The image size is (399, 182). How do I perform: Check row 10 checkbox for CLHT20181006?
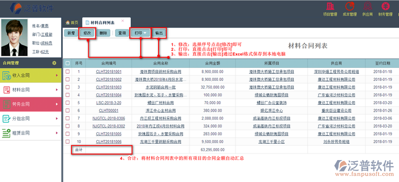coord(67,142)
